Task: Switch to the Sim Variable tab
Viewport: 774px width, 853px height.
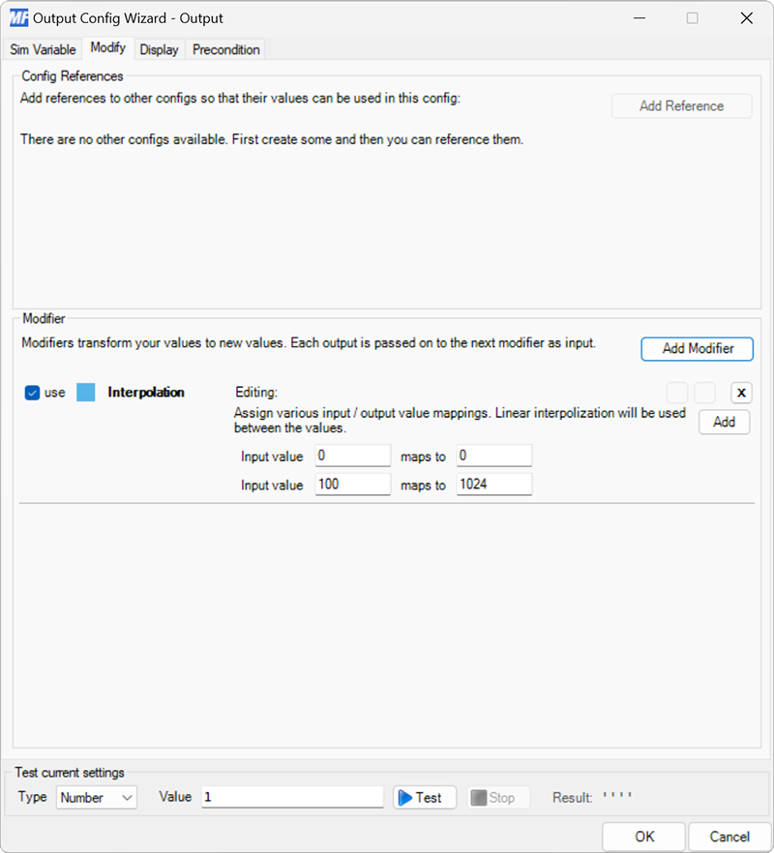Action: coord(41,49)
